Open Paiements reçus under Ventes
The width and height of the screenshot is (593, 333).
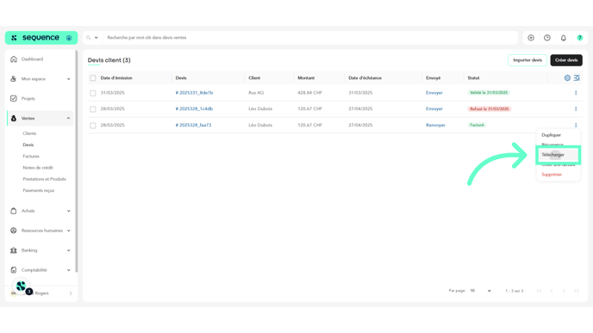[39, 190]
